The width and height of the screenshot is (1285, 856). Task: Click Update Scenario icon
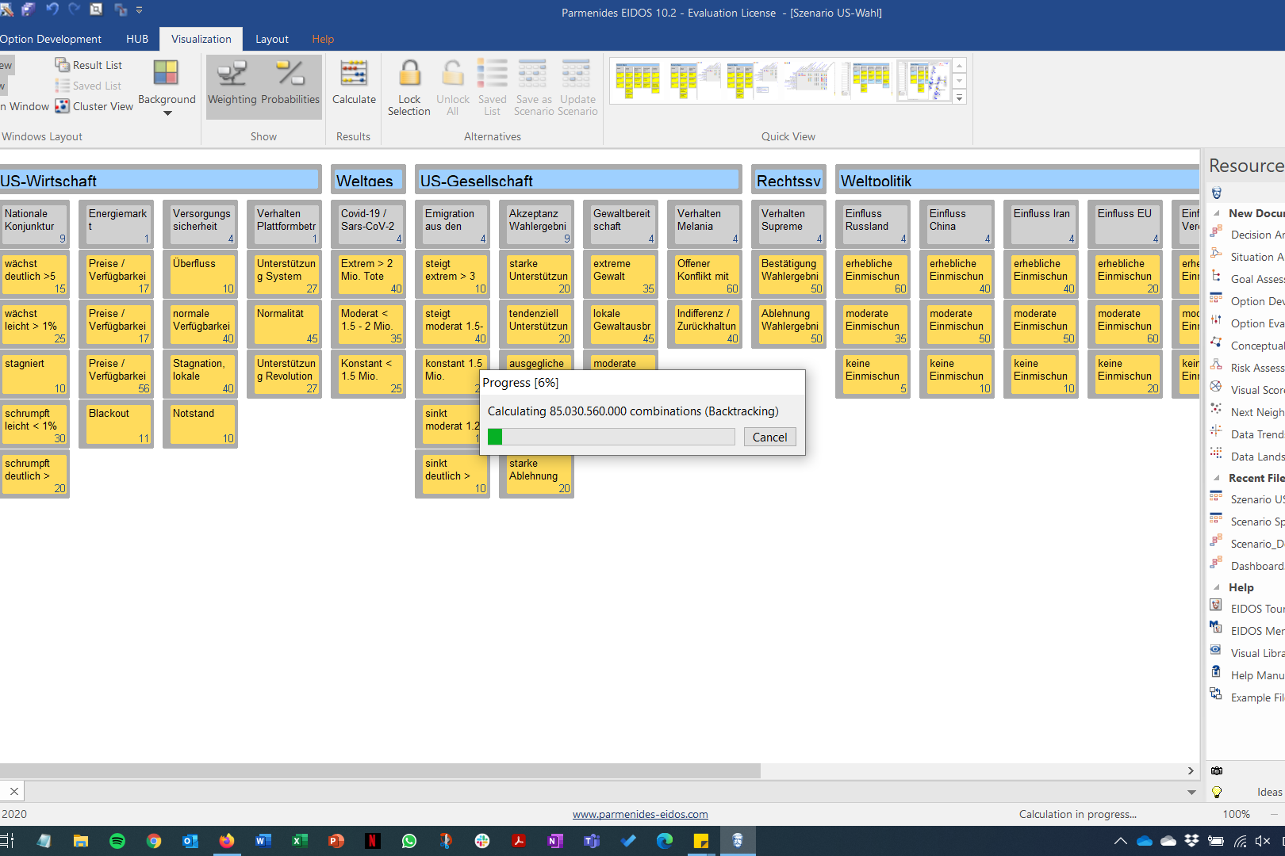(577, 73)
